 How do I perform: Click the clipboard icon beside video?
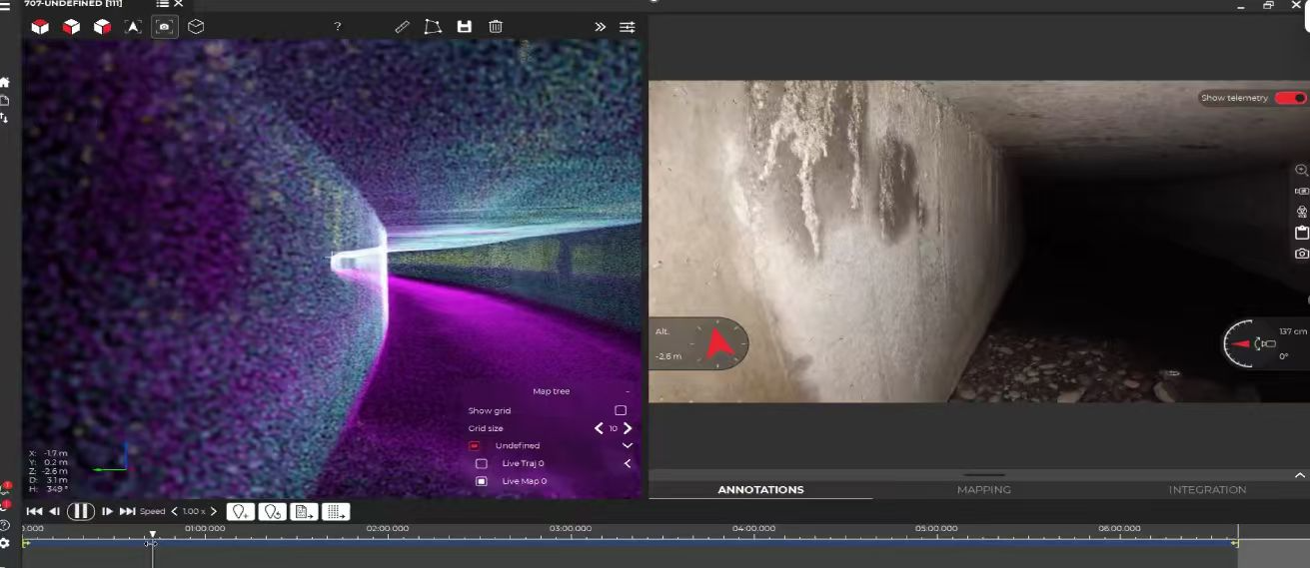coord(1301,233)
